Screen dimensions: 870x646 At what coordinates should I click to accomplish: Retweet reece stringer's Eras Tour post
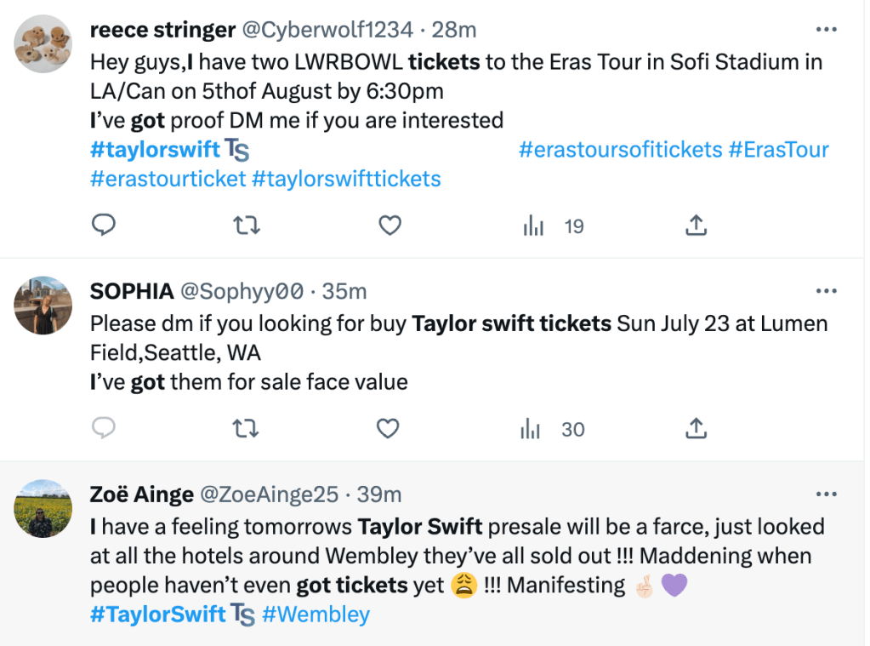coord(247,226)
